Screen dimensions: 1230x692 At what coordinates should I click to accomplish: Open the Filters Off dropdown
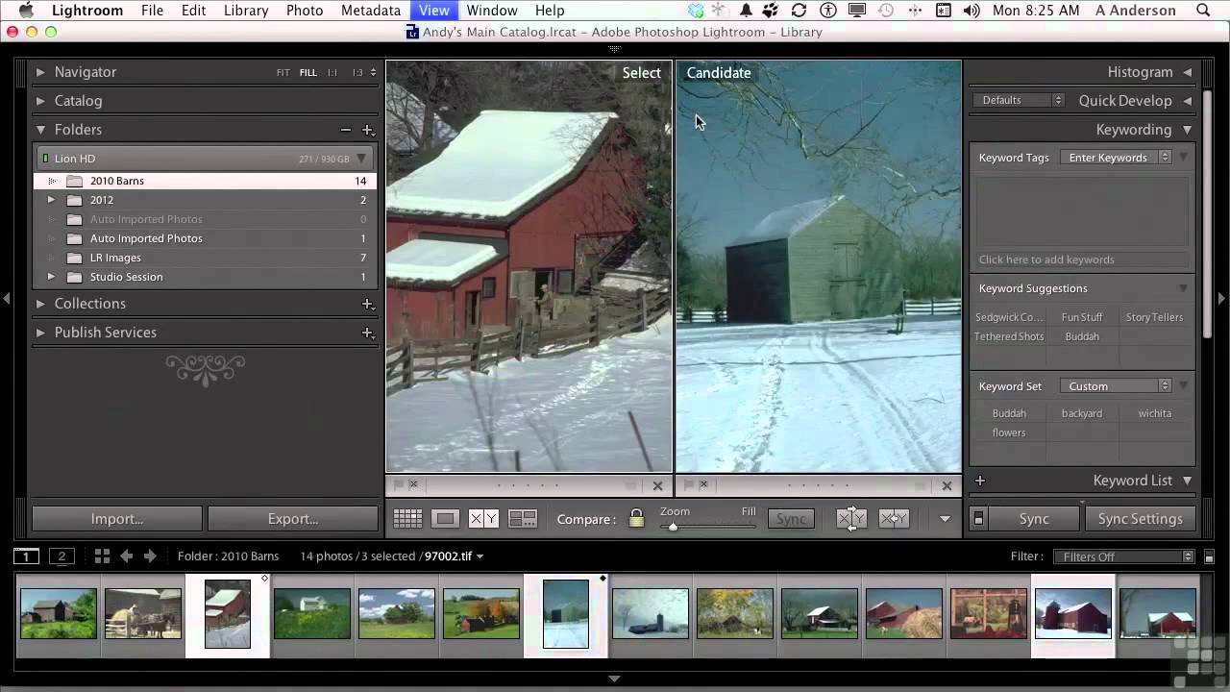pyautogui.click(x=1123, y=556)
